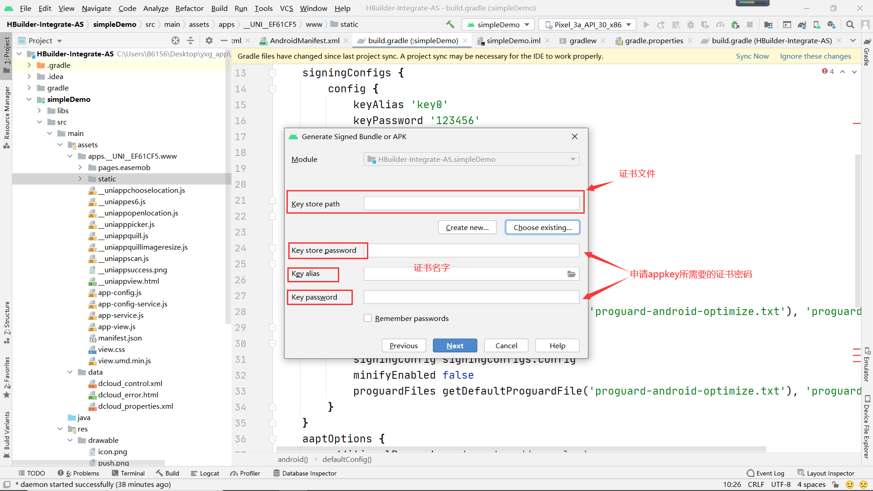Click the Search Everywhere magnifier icon
The width and height of the screenshot is (873, 491).
coord(850,25)
